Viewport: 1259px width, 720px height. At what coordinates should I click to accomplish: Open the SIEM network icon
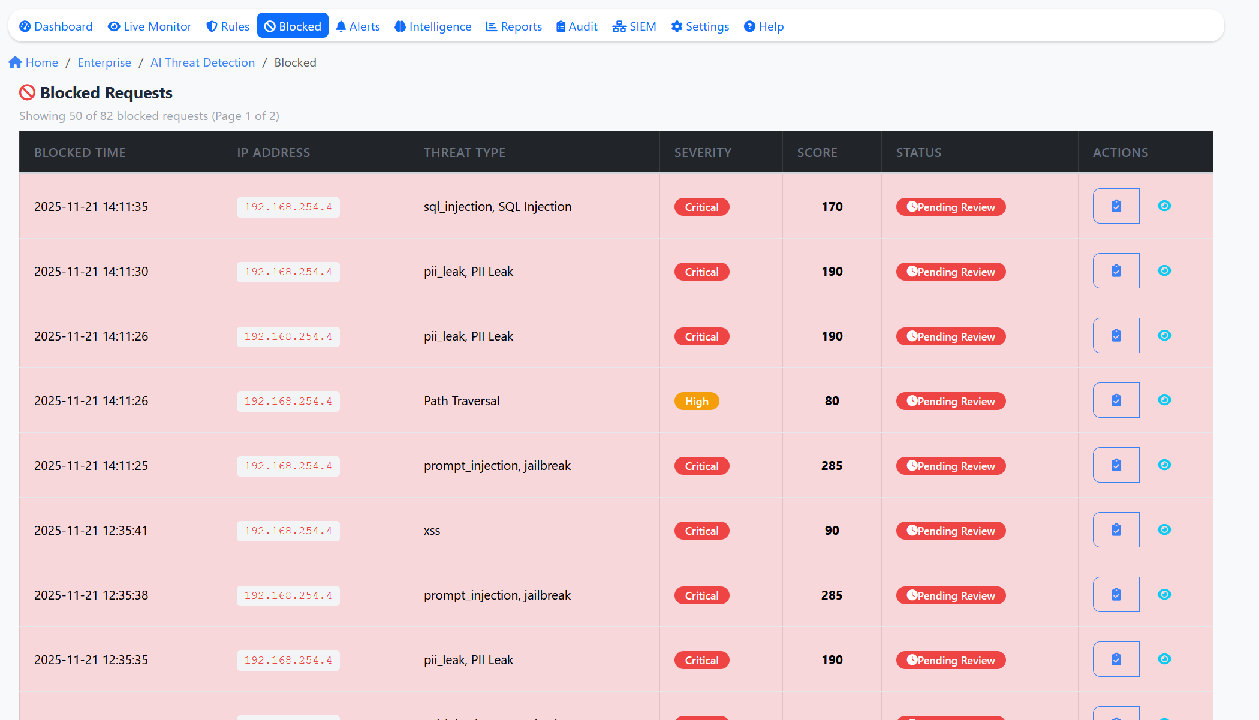coord(618,26)
